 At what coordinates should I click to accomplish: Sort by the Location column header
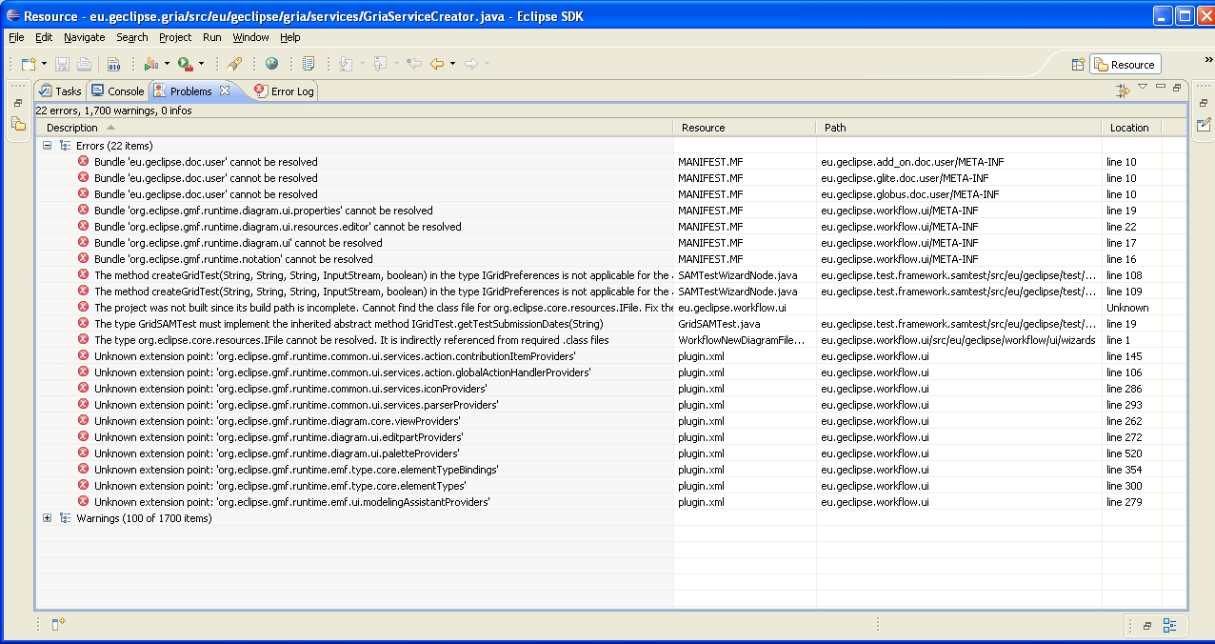pos(1131,128)
